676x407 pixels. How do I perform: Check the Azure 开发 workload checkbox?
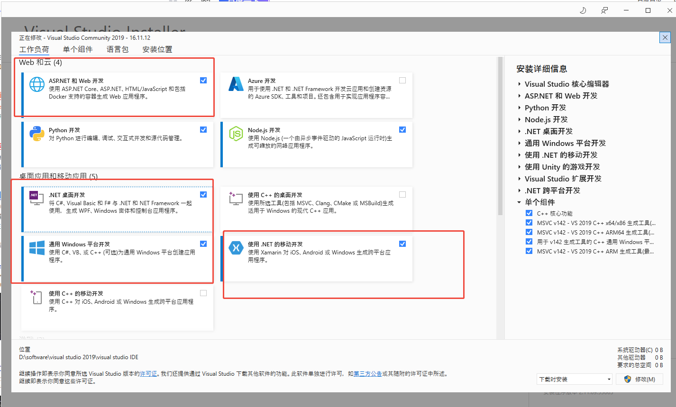pyautogui.click(x=402, y=80)
